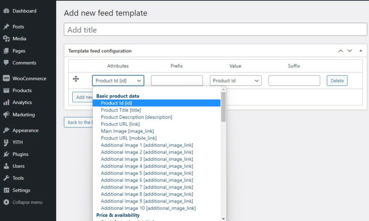369x221 pixels.
Task: Select the Product Id [id] option
Action: click(157, 103)
